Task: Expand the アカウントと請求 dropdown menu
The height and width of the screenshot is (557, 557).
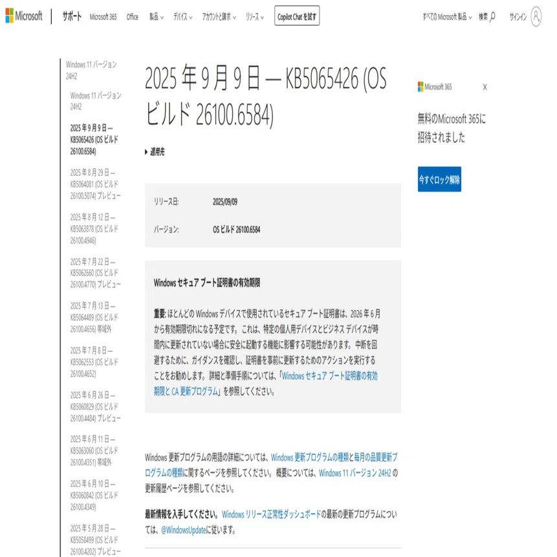Action: [219, 17]
